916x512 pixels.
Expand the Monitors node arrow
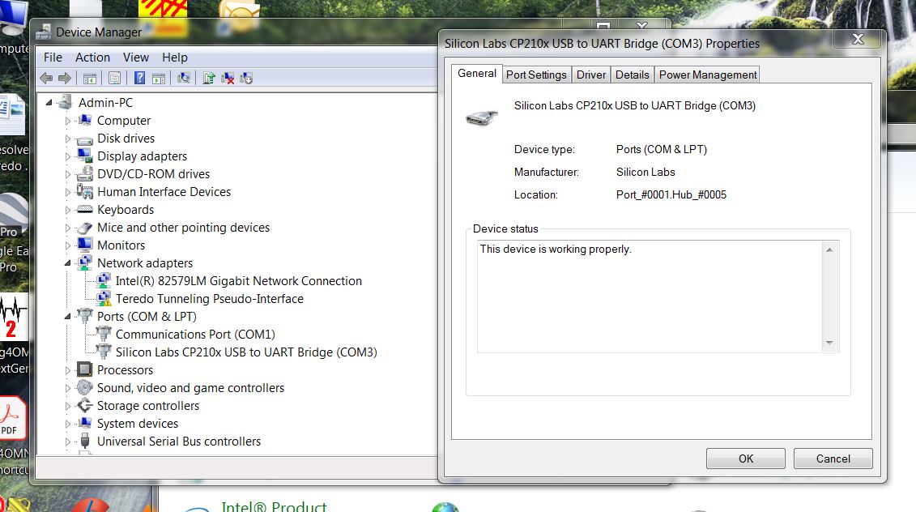[x=68, y=245]
